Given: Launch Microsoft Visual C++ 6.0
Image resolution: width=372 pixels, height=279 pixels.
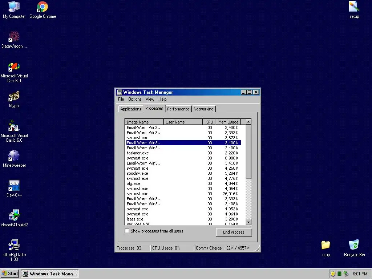Looking at the screenshot, I should tap(14, 72).
